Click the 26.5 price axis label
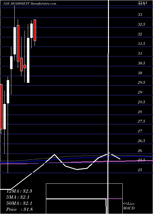153x214 pixels. [x=141, y=141]
